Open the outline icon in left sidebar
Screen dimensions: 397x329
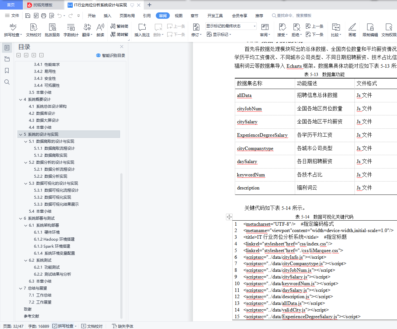click(x=7, y=48)
